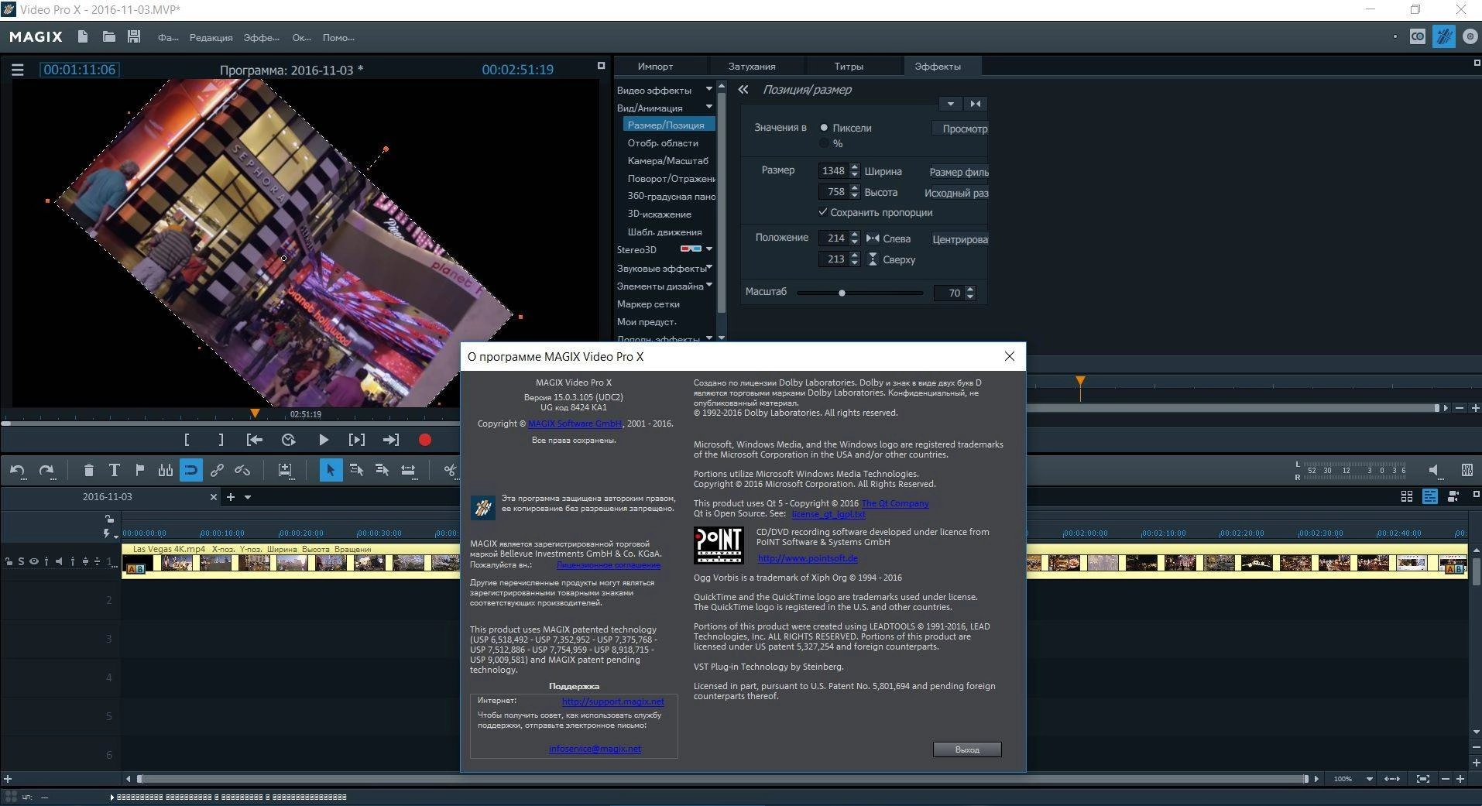Image resolution: width=1482 pixels, height=806 pixels.
Task: Open the timeline zoom level dropdown at 100%
Action: (1369, 778)
